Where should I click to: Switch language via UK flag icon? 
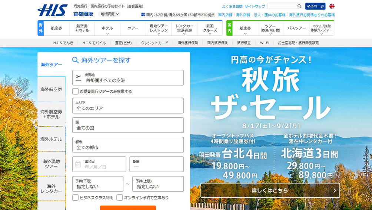pyautogui.click(x=332, y=6)
